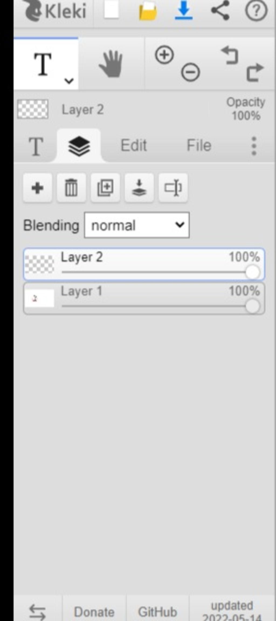Click the new image icon

[111, 10]
